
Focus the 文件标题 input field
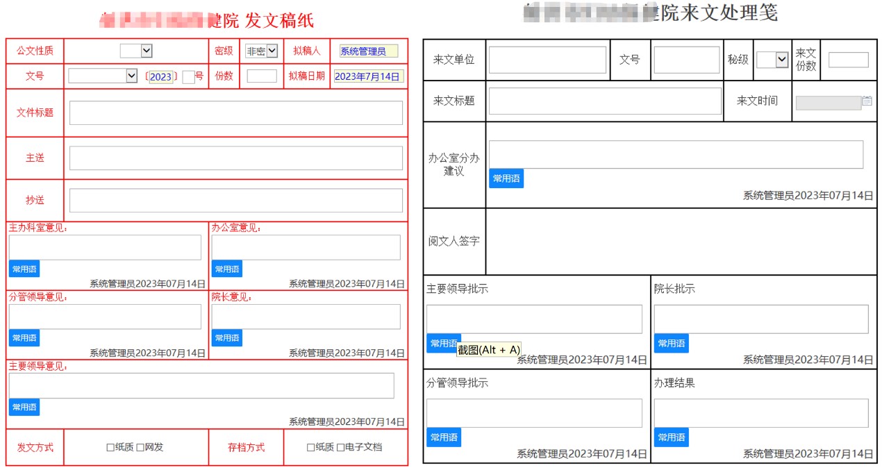click(236, 112)
